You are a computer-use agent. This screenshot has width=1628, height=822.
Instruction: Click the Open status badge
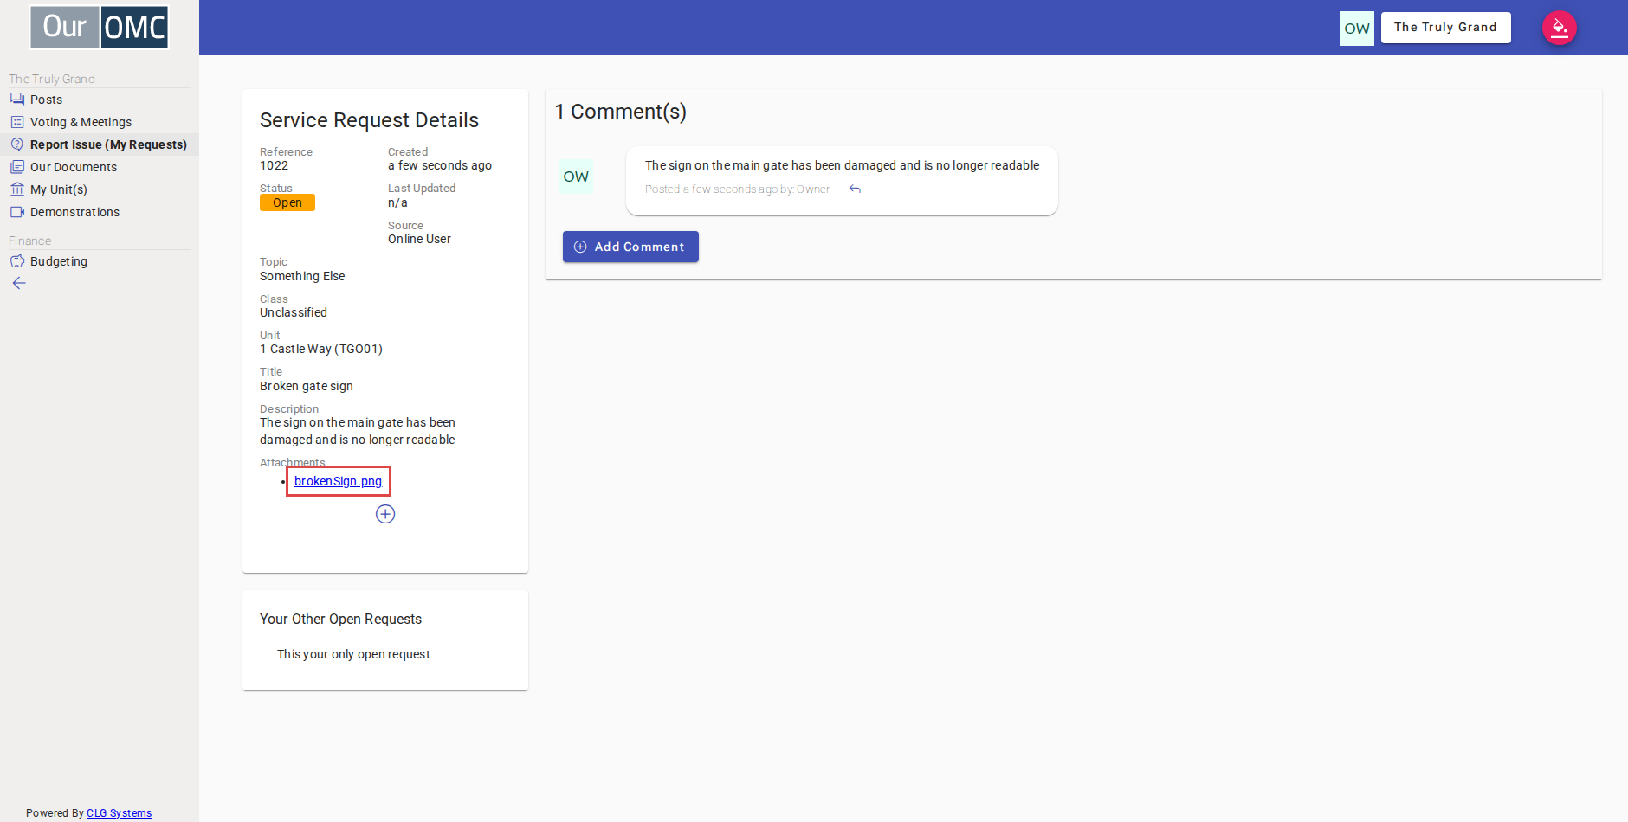[287, 202]
